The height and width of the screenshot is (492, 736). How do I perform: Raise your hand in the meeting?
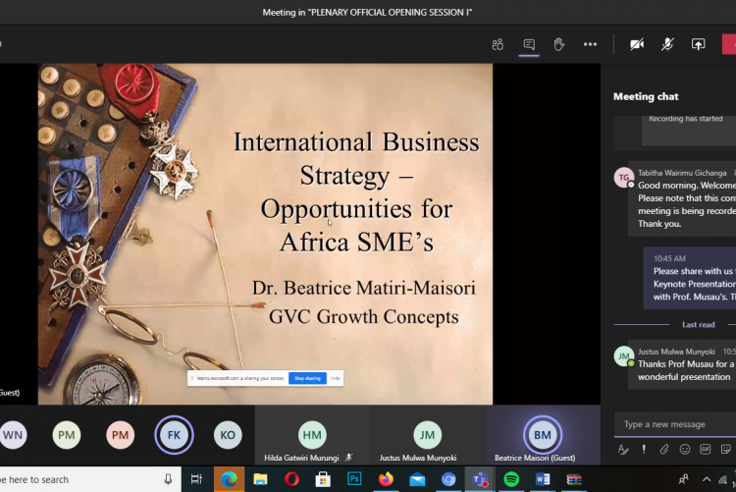click(x=559, y=44)
